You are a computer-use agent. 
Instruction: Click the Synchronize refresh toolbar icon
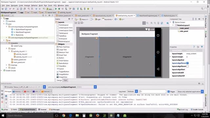[x=6, y=9]
